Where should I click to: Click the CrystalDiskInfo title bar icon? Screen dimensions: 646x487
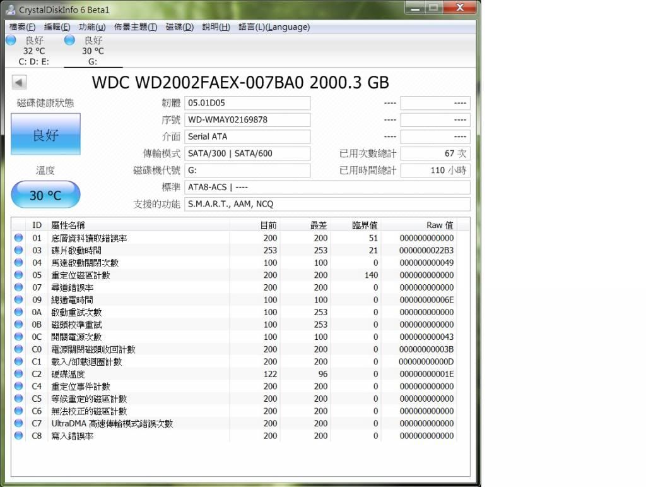click(x=11, y=9)
